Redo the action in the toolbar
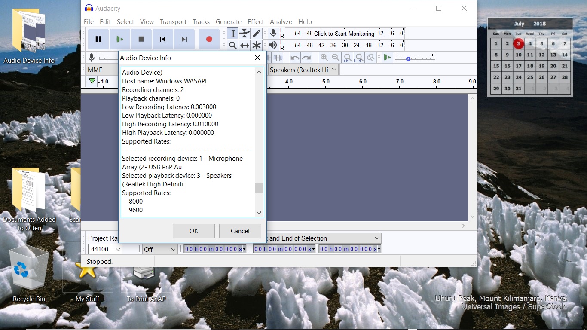Screen dimensions: 587x330 tap(306, 58)
